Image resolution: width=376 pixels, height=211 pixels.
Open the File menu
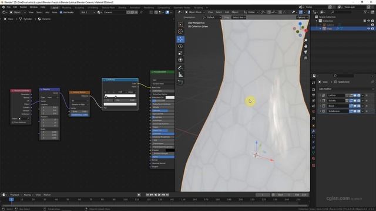9,7
